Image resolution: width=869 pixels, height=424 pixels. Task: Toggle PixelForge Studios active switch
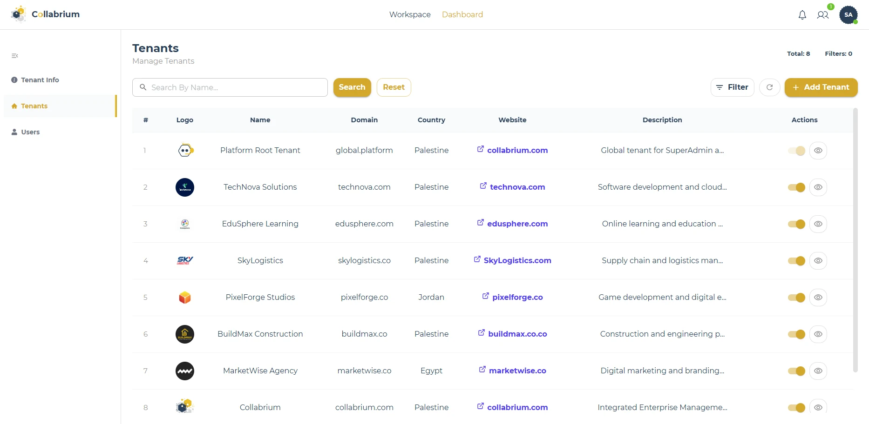tap(796, 298)
